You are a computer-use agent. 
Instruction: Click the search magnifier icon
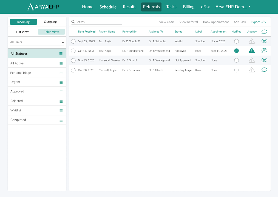point(73,22)
